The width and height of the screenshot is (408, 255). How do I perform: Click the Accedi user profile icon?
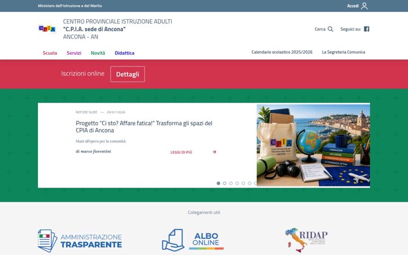(x=364, y=6)
